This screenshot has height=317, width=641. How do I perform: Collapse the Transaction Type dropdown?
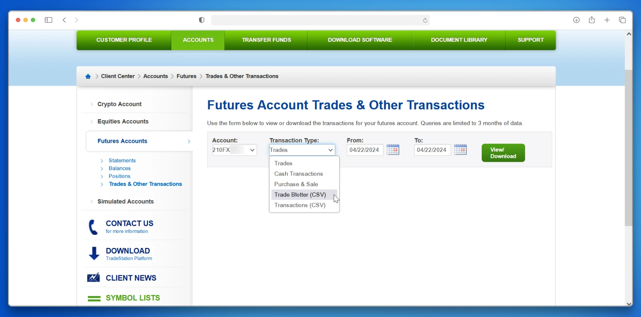[302, 150]
